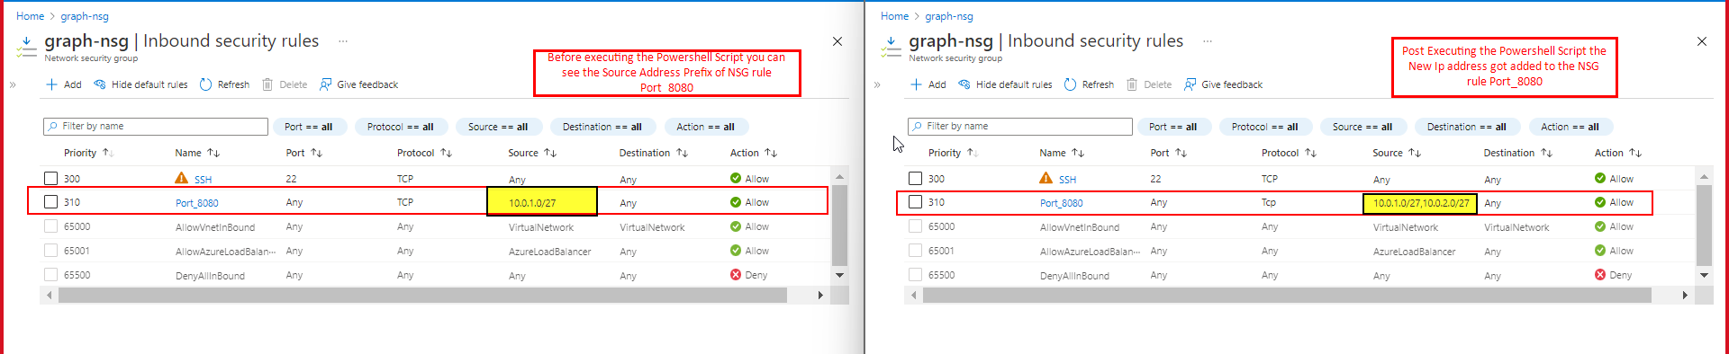Open Action == all filter in left panel
Screen dimensions: 1729x354
[706, 127]
